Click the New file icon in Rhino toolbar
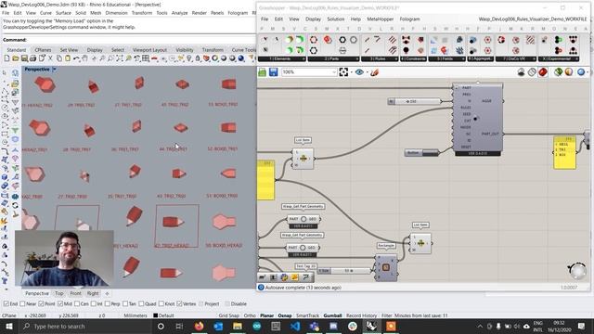Screen dimensions: 594x334 point(6,58)
